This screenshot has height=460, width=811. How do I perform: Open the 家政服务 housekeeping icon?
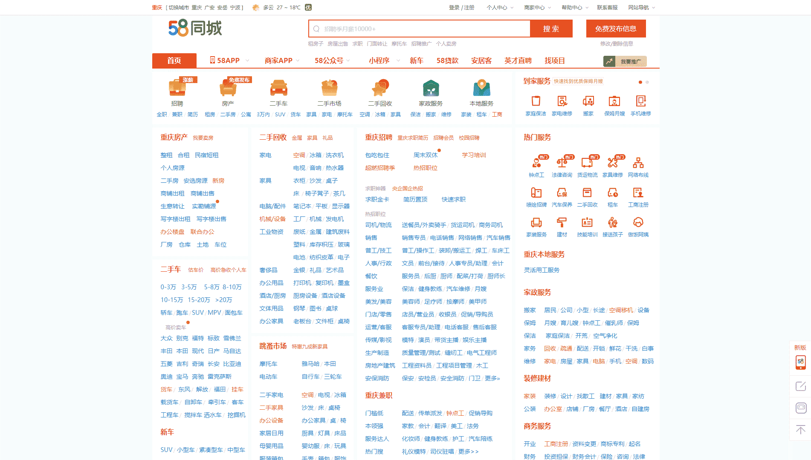coord(431,88)
